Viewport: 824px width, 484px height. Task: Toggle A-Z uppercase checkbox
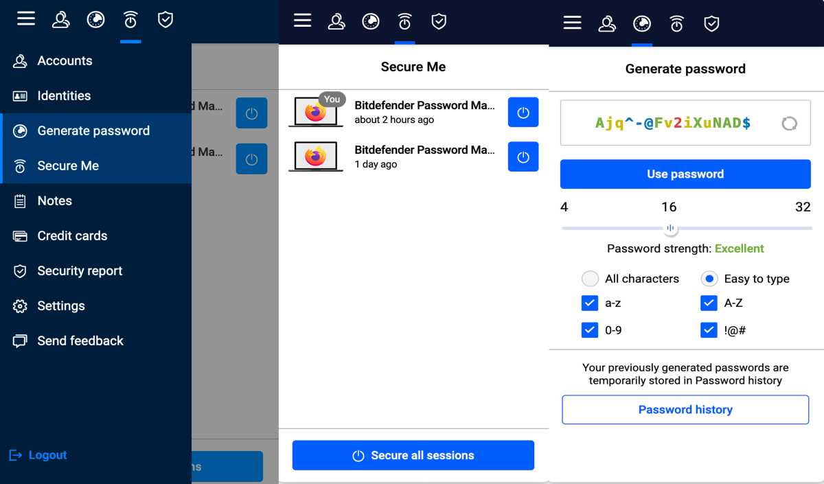tap(709, 303)
